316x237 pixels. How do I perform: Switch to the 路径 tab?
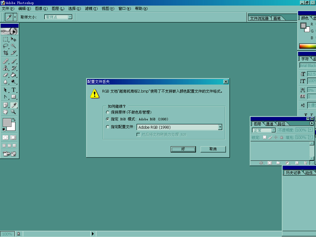coord(281,124)
